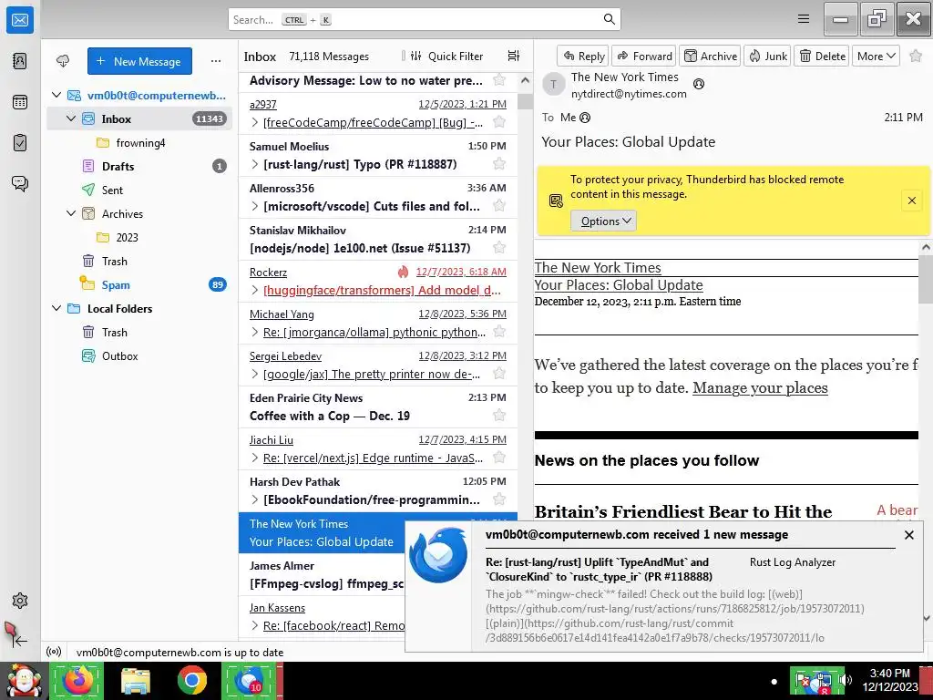Image resolution: width=933 pixels, height=700 pixels.
Task: Collapse the spaces toolbar arrow
Action: coord(20,641)
